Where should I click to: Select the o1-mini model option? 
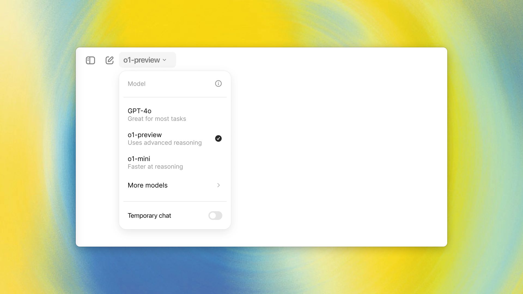coord(175,162)
